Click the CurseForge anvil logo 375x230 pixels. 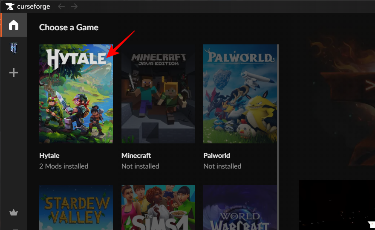pos(9,6)
